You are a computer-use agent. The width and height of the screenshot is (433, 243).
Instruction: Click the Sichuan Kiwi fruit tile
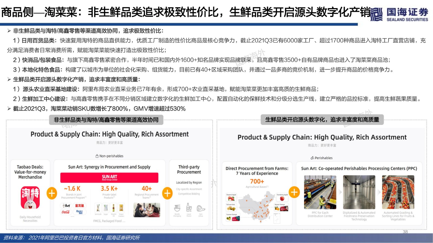(x=231, y=207)
